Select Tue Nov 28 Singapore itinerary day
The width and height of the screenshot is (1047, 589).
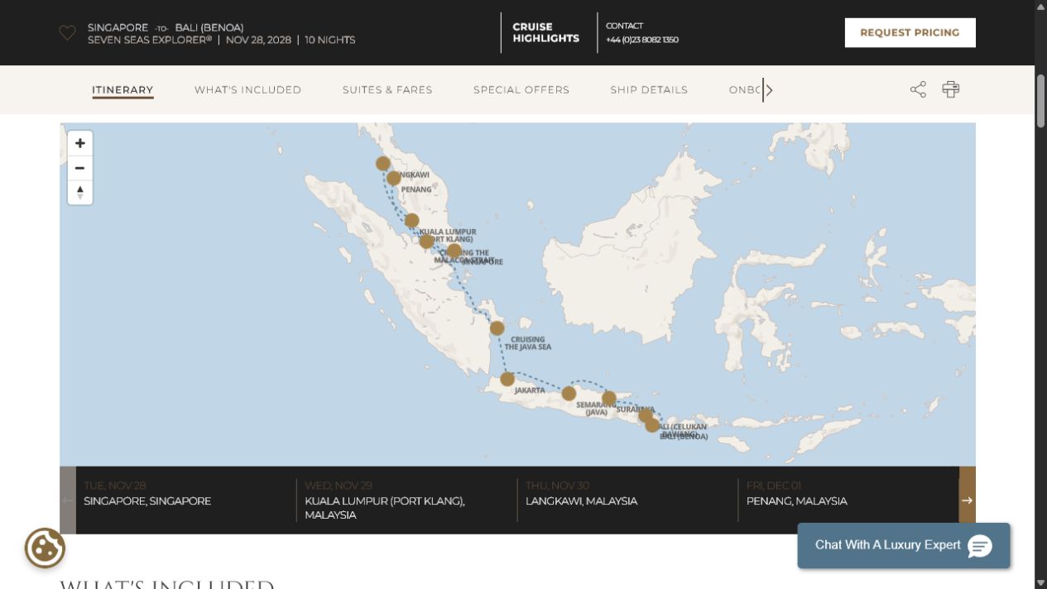point(185,500)
